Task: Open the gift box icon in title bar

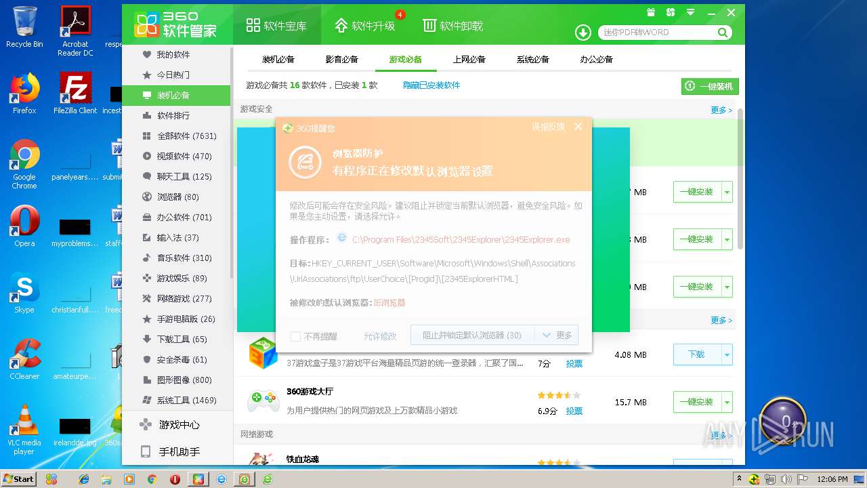Action: [651, 12]
